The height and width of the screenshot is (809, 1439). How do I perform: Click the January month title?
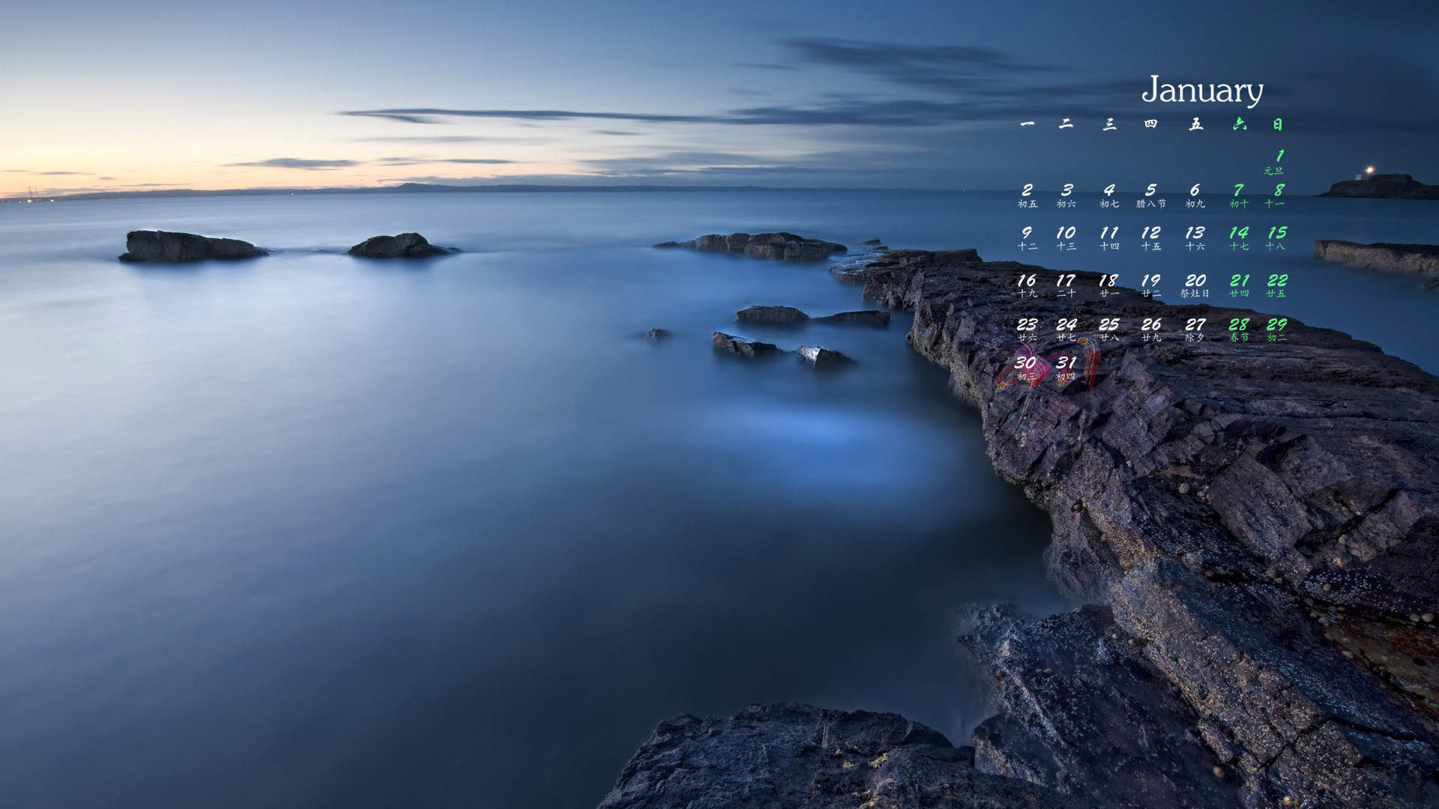click(1202, 91)
